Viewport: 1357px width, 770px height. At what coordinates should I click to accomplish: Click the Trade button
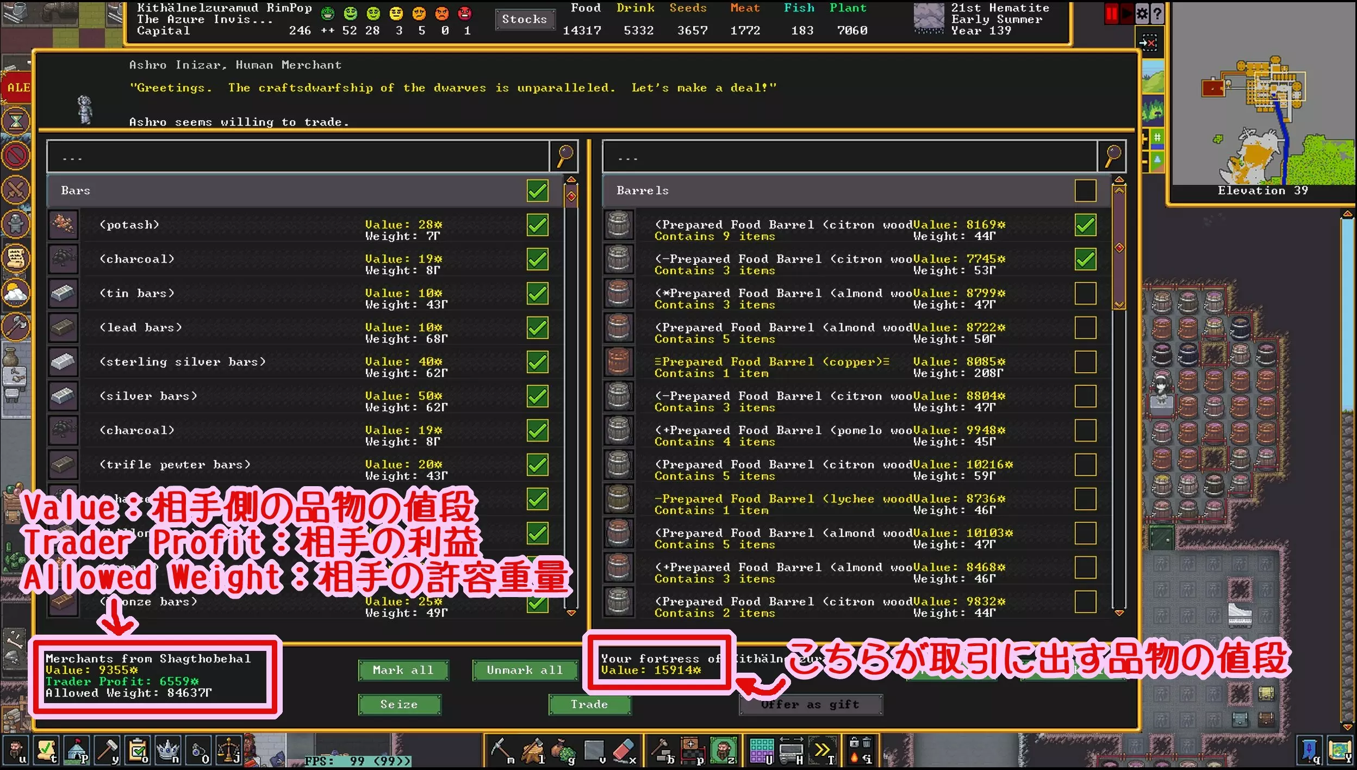click(x=589, y=705)
